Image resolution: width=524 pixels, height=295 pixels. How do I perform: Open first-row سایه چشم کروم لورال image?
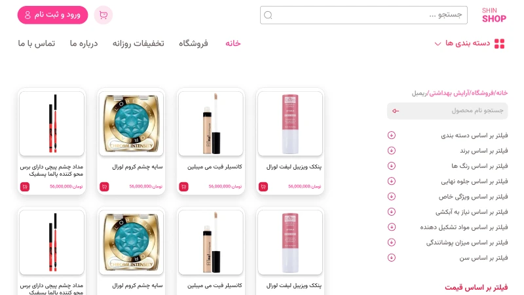point(132,123)
